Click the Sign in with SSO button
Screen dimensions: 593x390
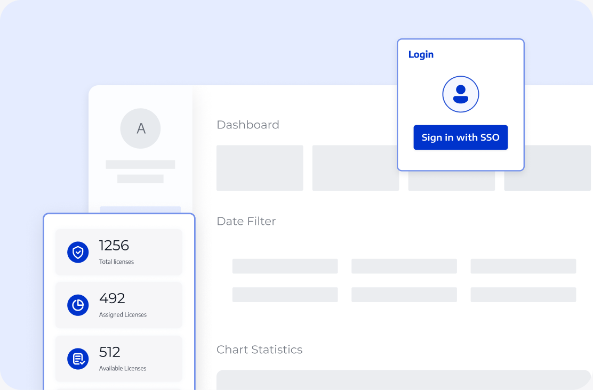(460, 137)
